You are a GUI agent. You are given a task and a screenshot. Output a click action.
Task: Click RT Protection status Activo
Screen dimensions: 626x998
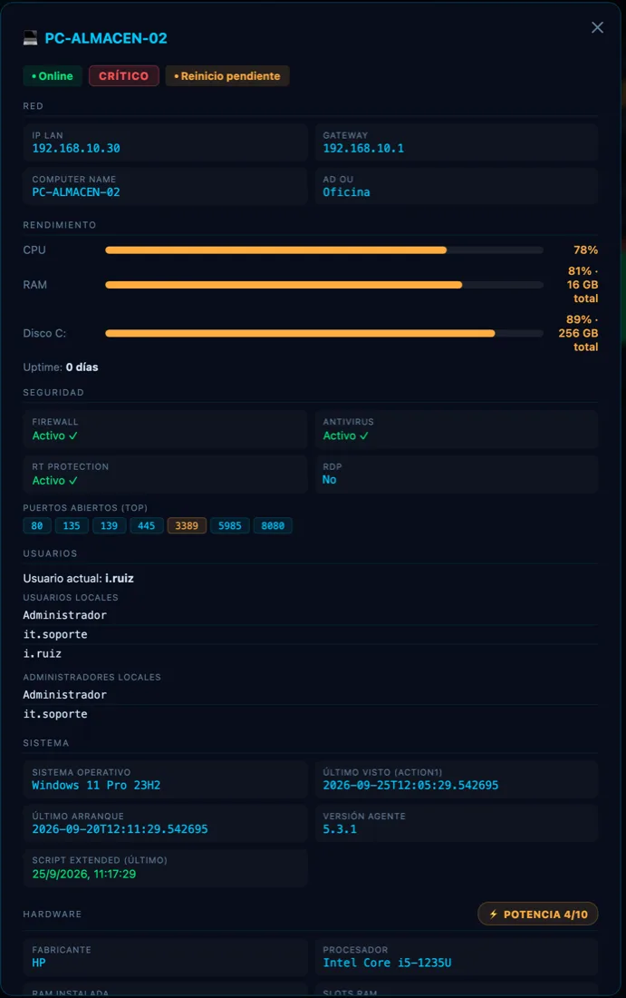tap(55, 481)
